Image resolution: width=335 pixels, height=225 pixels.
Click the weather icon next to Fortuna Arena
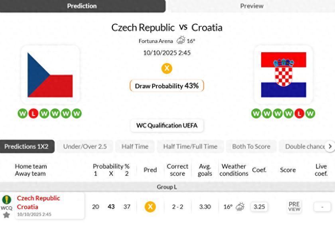point(181,40)
